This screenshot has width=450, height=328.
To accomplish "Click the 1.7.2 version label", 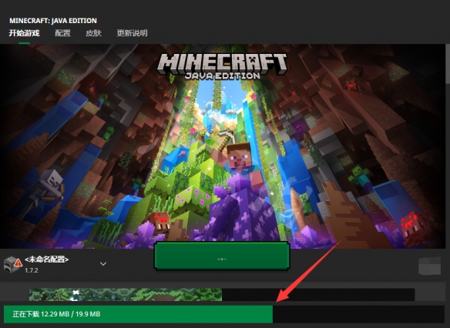I will coord(32,270).
